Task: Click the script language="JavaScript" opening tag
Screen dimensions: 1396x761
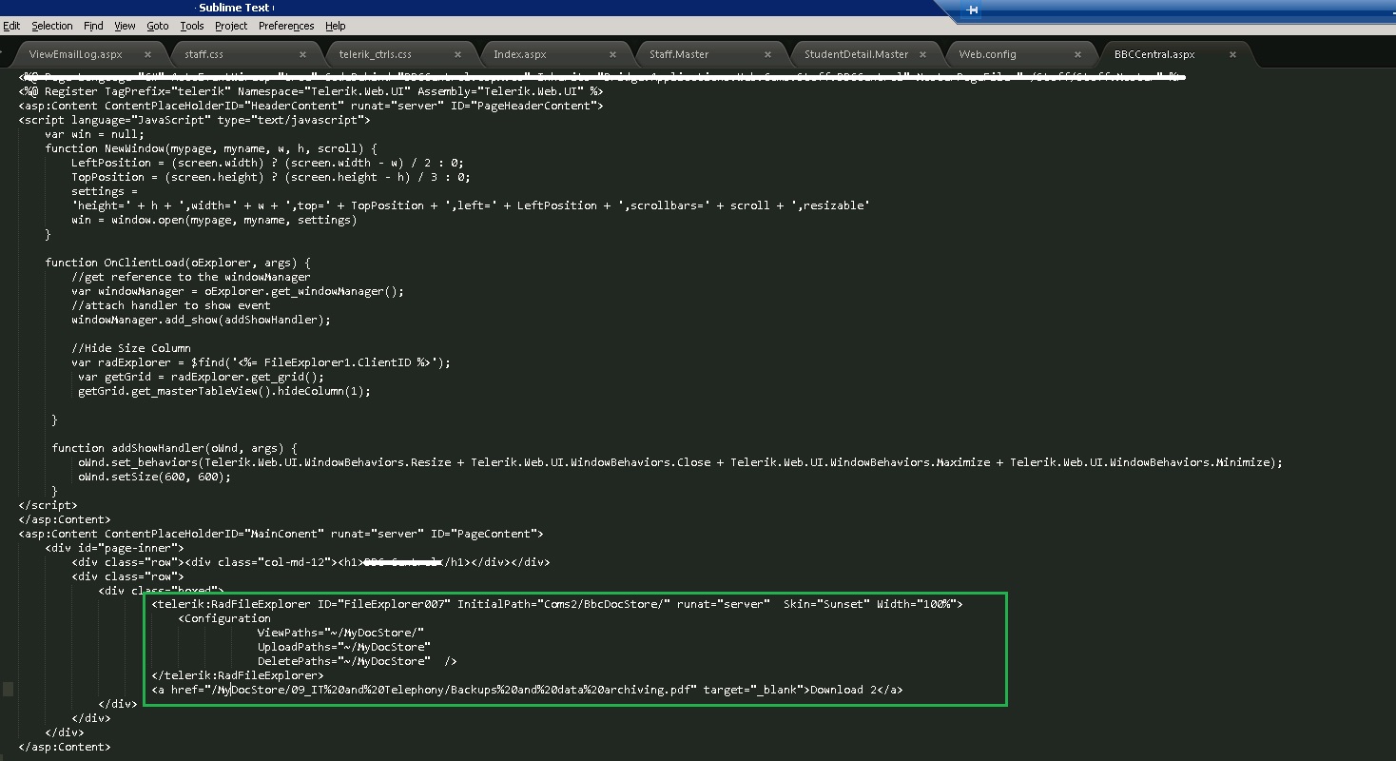Action: 195,120
